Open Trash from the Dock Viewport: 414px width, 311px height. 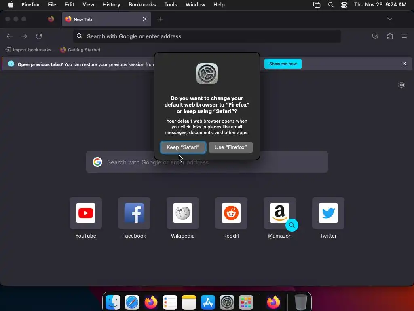tap(301, 302)
